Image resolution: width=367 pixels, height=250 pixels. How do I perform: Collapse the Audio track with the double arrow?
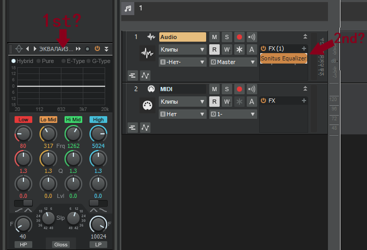tap(305, 36)
